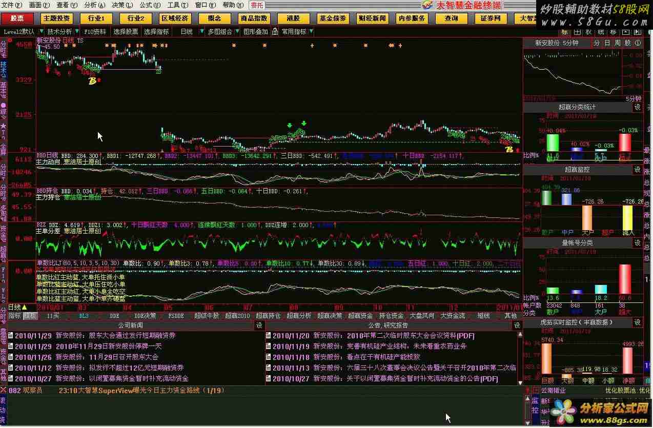Switch mini chart to 分 period
The width and height of the screenshot is (653, 428).
597,43
